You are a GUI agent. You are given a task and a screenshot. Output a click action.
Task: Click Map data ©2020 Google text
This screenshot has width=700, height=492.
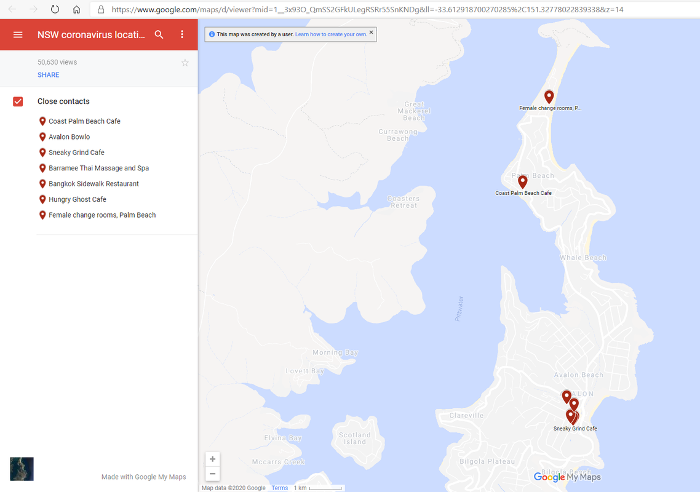(x=234, y=488)
